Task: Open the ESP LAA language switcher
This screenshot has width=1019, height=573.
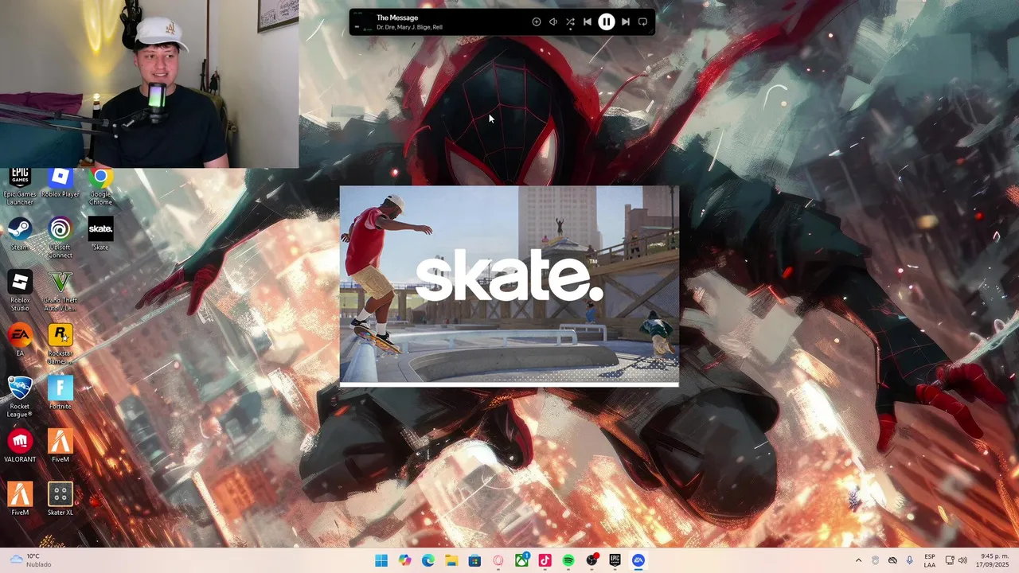Action: click(930, 560)
